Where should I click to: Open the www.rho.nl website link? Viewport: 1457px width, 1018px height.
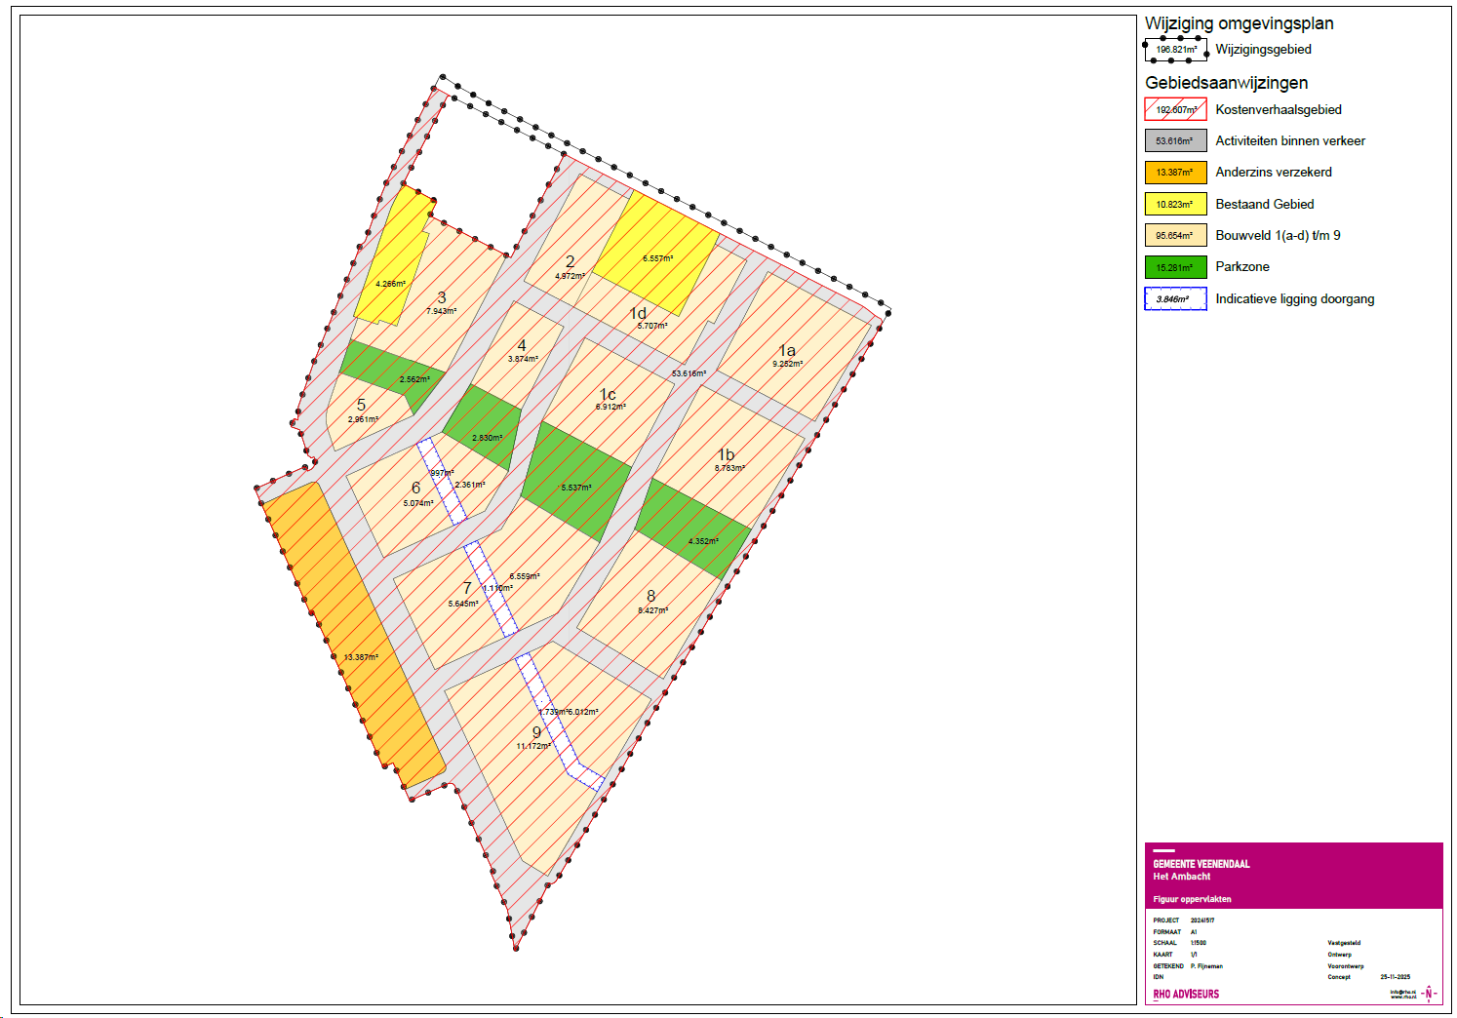(1402, 997)
